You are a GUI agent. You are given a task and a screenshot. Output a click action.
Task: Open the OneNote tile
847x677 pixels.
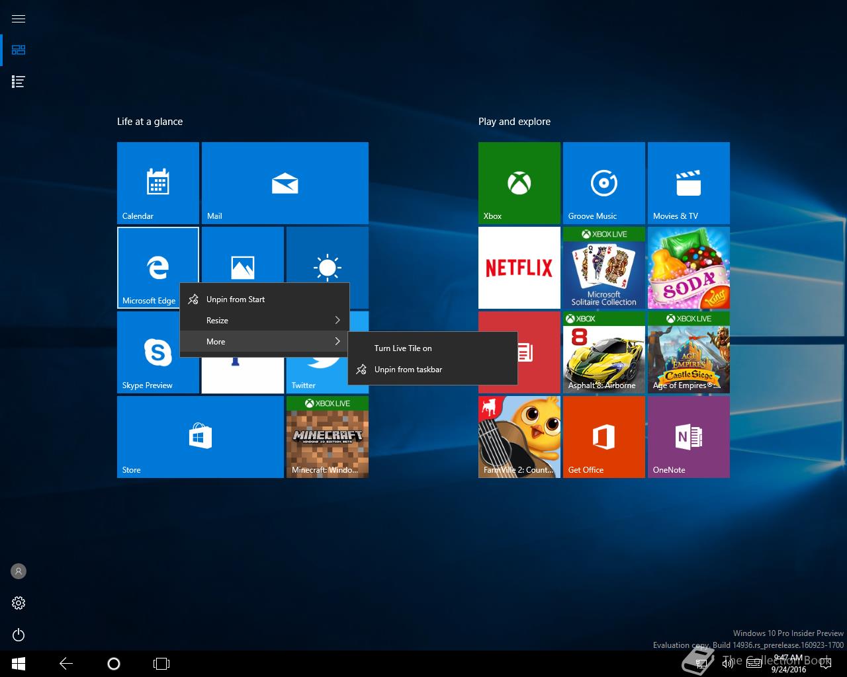tap(689, 437)
